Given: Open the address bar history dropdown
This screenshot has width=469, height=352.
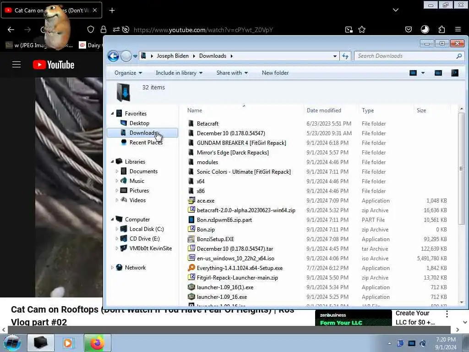Looking at the screenshot, I should (335, 56).
